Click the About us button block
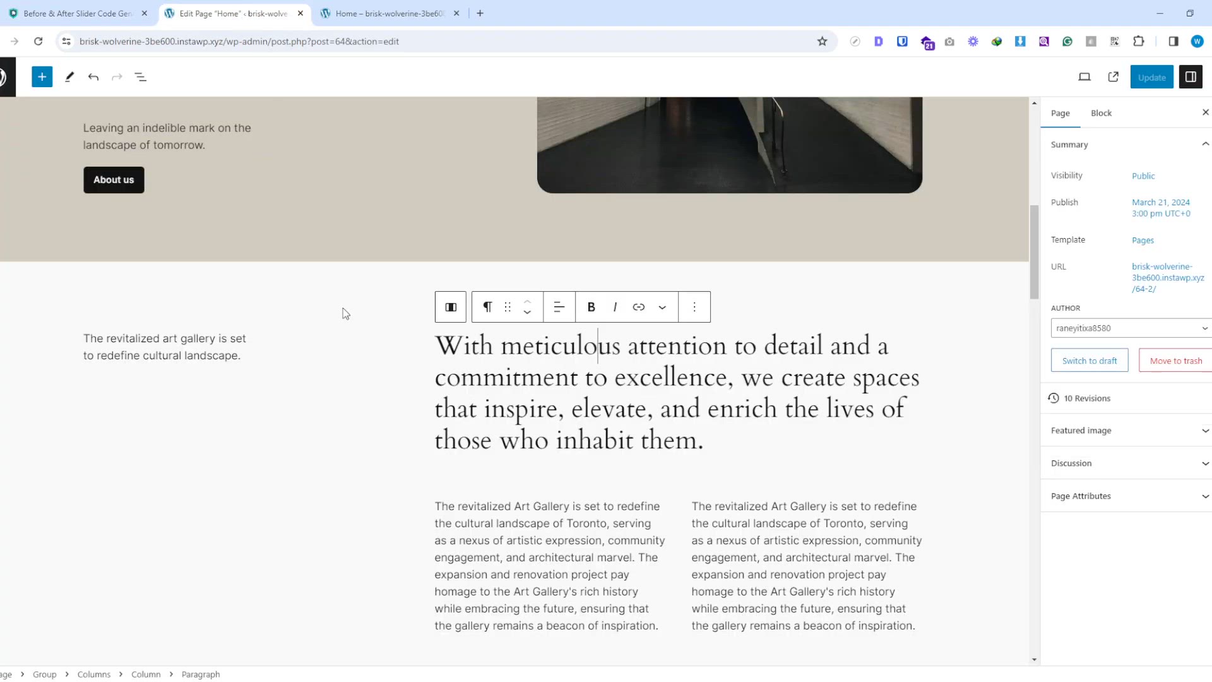Screen dimensions: 1212x682 (114, 180)
